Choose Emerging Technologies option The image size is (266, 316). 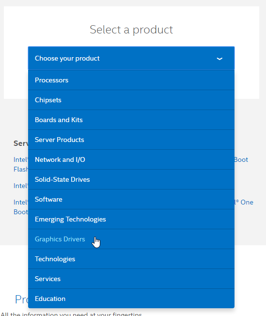(131, 219)
